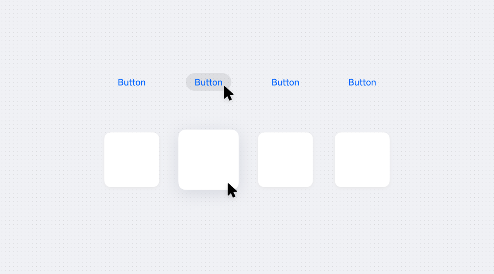Click the gray pill behind the hovered Button
The width and height of the screenshot is (494, 274).
click(x=208, y=82)
